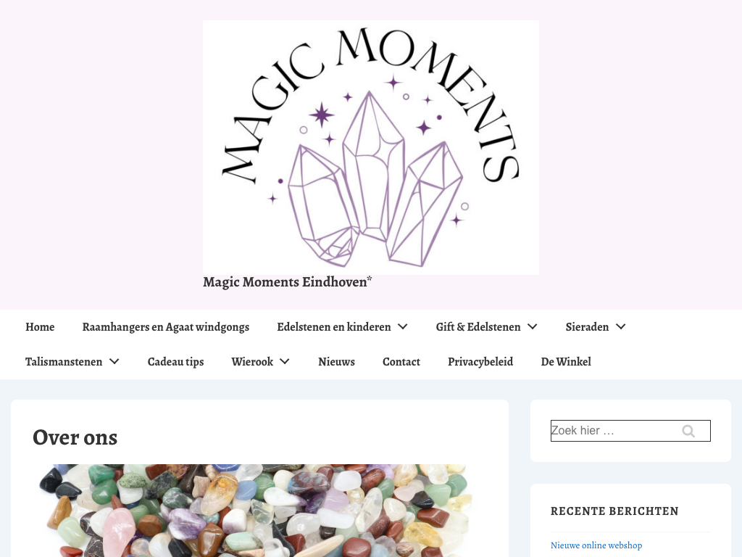Click the search magnifier icon
This screenshot has width=742, height=557.
tap(688, 431)
